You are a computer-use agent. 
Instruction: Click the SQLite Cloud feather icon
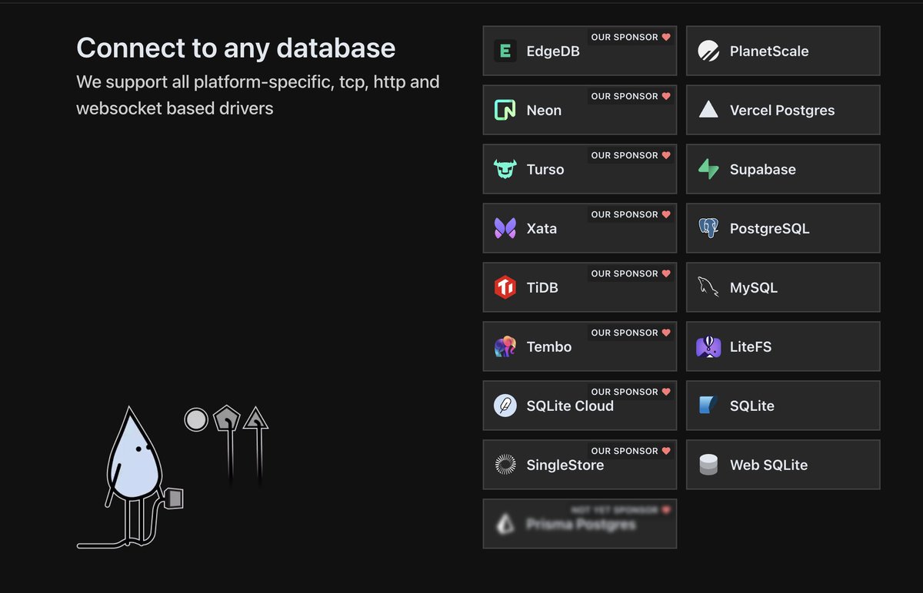(x=505, y=406)
